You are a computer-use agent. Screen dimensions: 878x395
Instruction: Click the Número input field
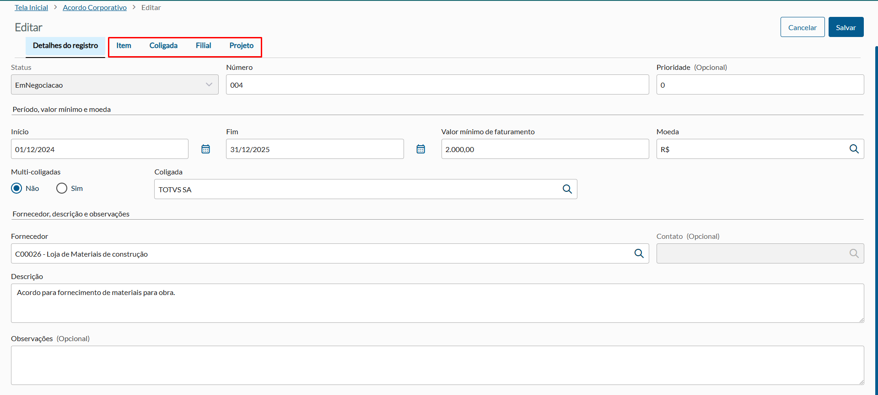point(437,84)
